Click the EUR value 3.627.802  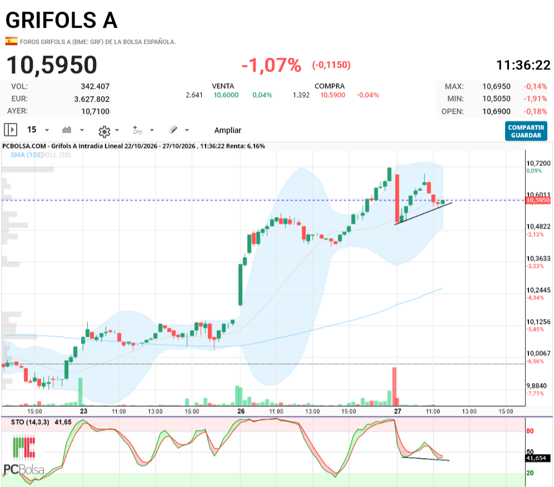pyautogui.click(x=92, y=99)
